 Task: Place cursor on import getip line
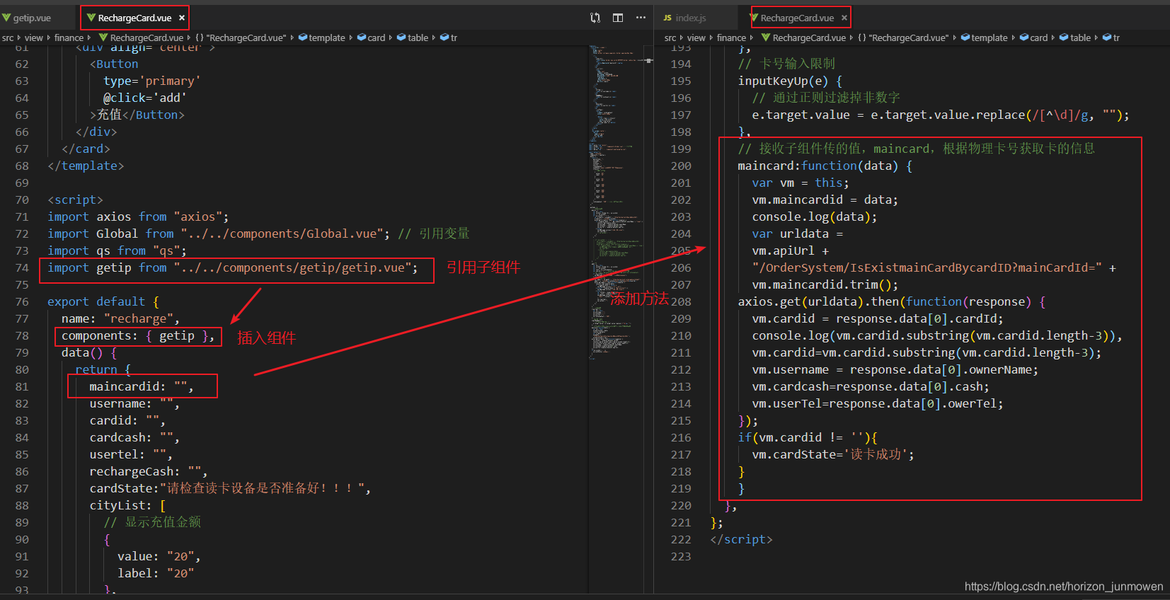pos(233,267)
